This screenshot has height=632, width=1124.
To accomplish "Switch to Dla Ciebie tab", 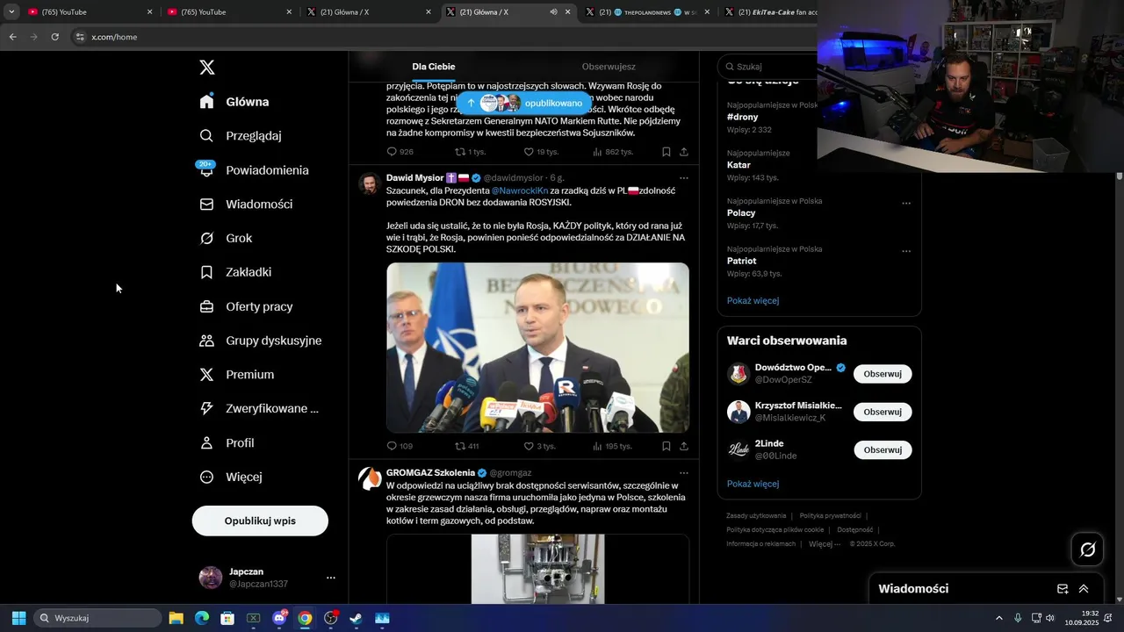I will click(x=434, y=67).
